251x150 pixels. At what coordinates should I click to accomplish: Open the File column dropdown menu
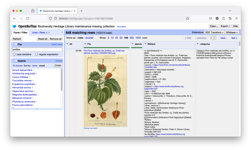[85, 44]
